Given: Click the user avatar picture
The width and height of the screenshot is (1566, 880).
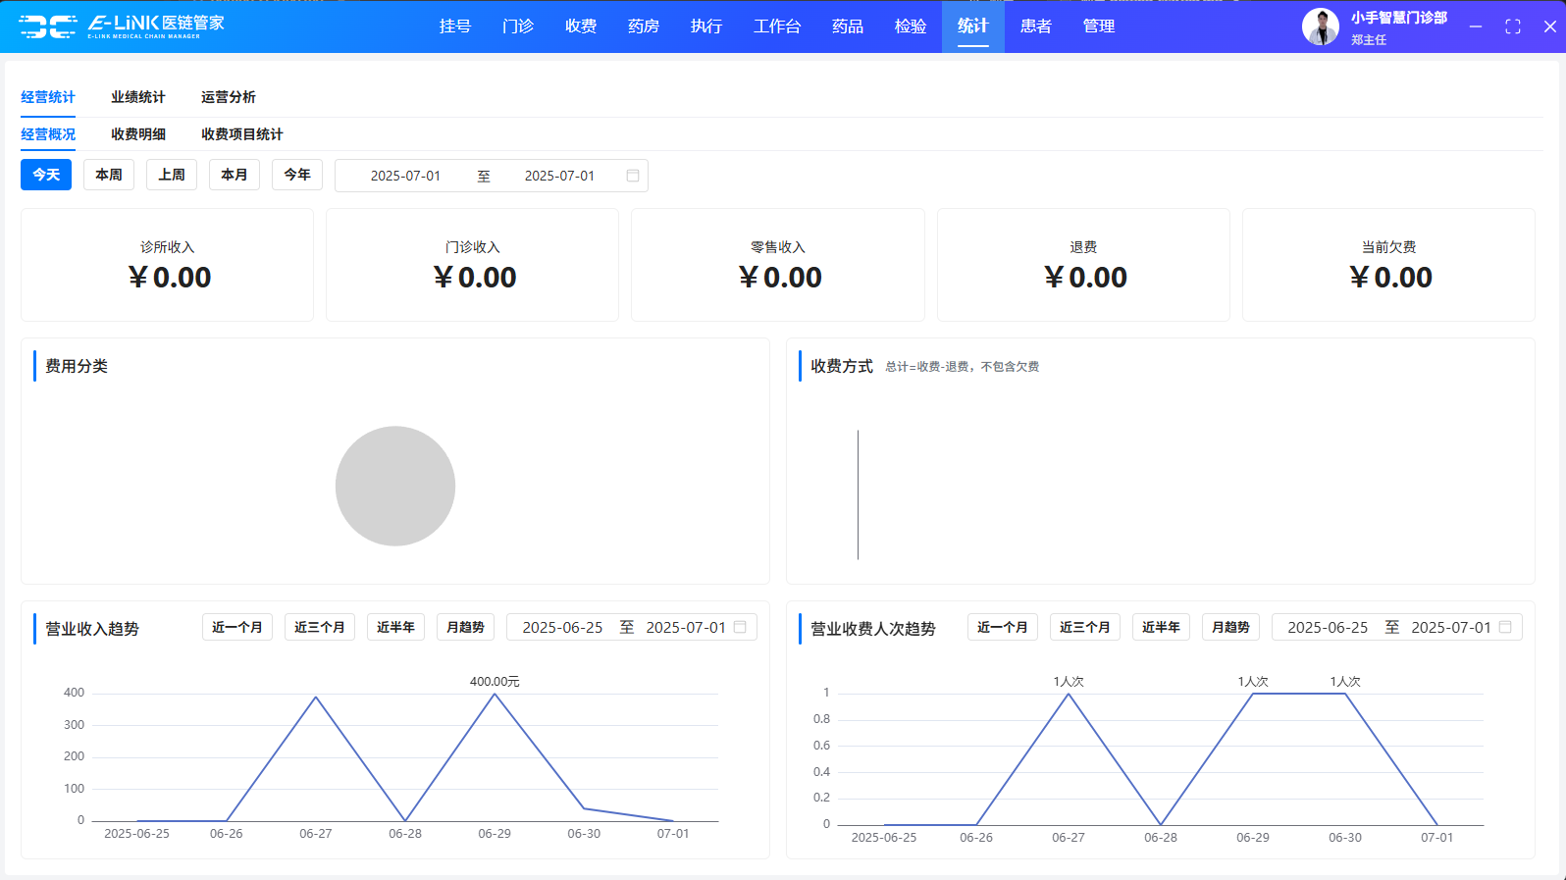Looking at the screenshot, I should (x=1320, y=26).
